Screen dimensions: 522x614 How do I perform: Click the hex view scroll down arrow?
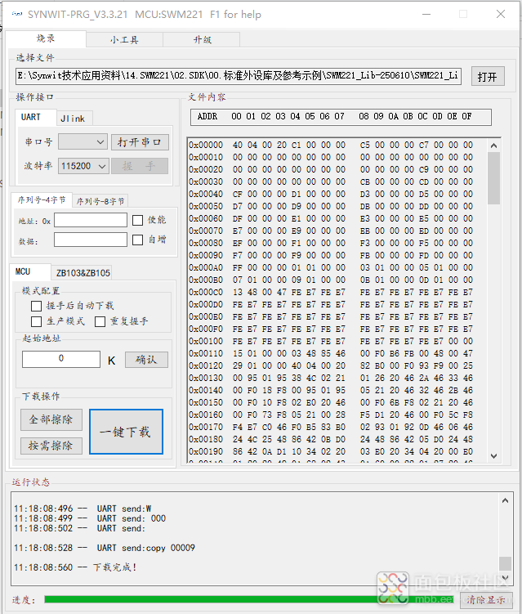494,456
